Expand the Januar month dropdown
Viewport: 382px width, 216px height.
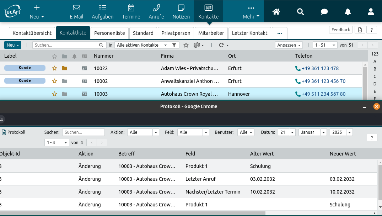(x=312, y=132)
